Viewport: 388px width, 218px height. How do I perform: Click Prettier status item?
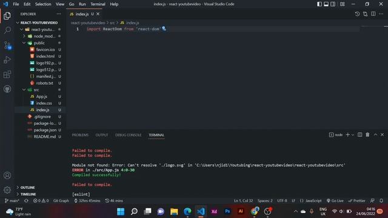356,200
